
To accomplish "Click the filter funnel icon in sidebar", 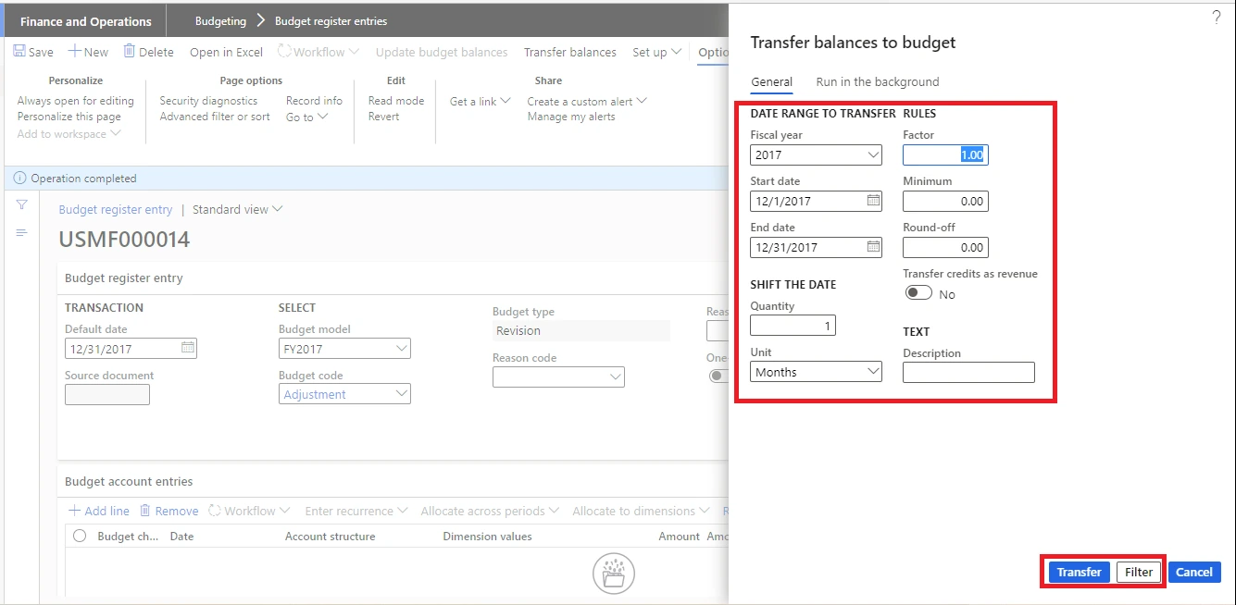I will pos(22,204).
